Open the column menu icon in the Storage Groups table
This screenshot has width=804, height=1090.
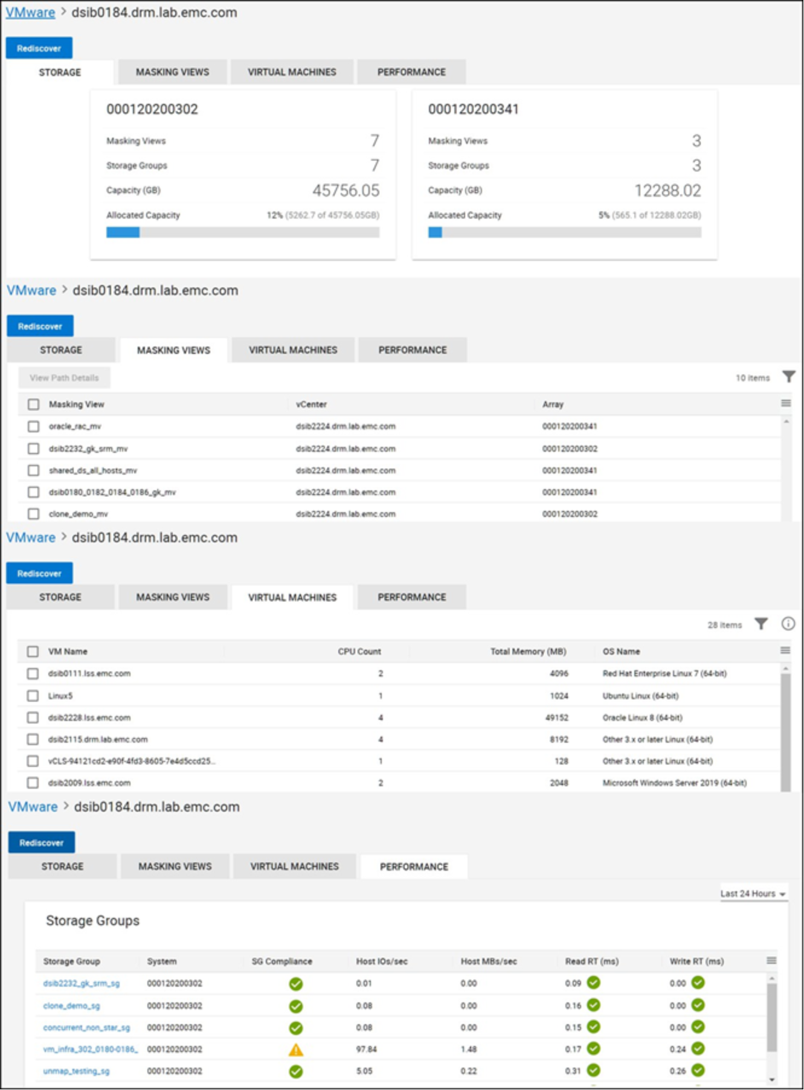(771, 961)
